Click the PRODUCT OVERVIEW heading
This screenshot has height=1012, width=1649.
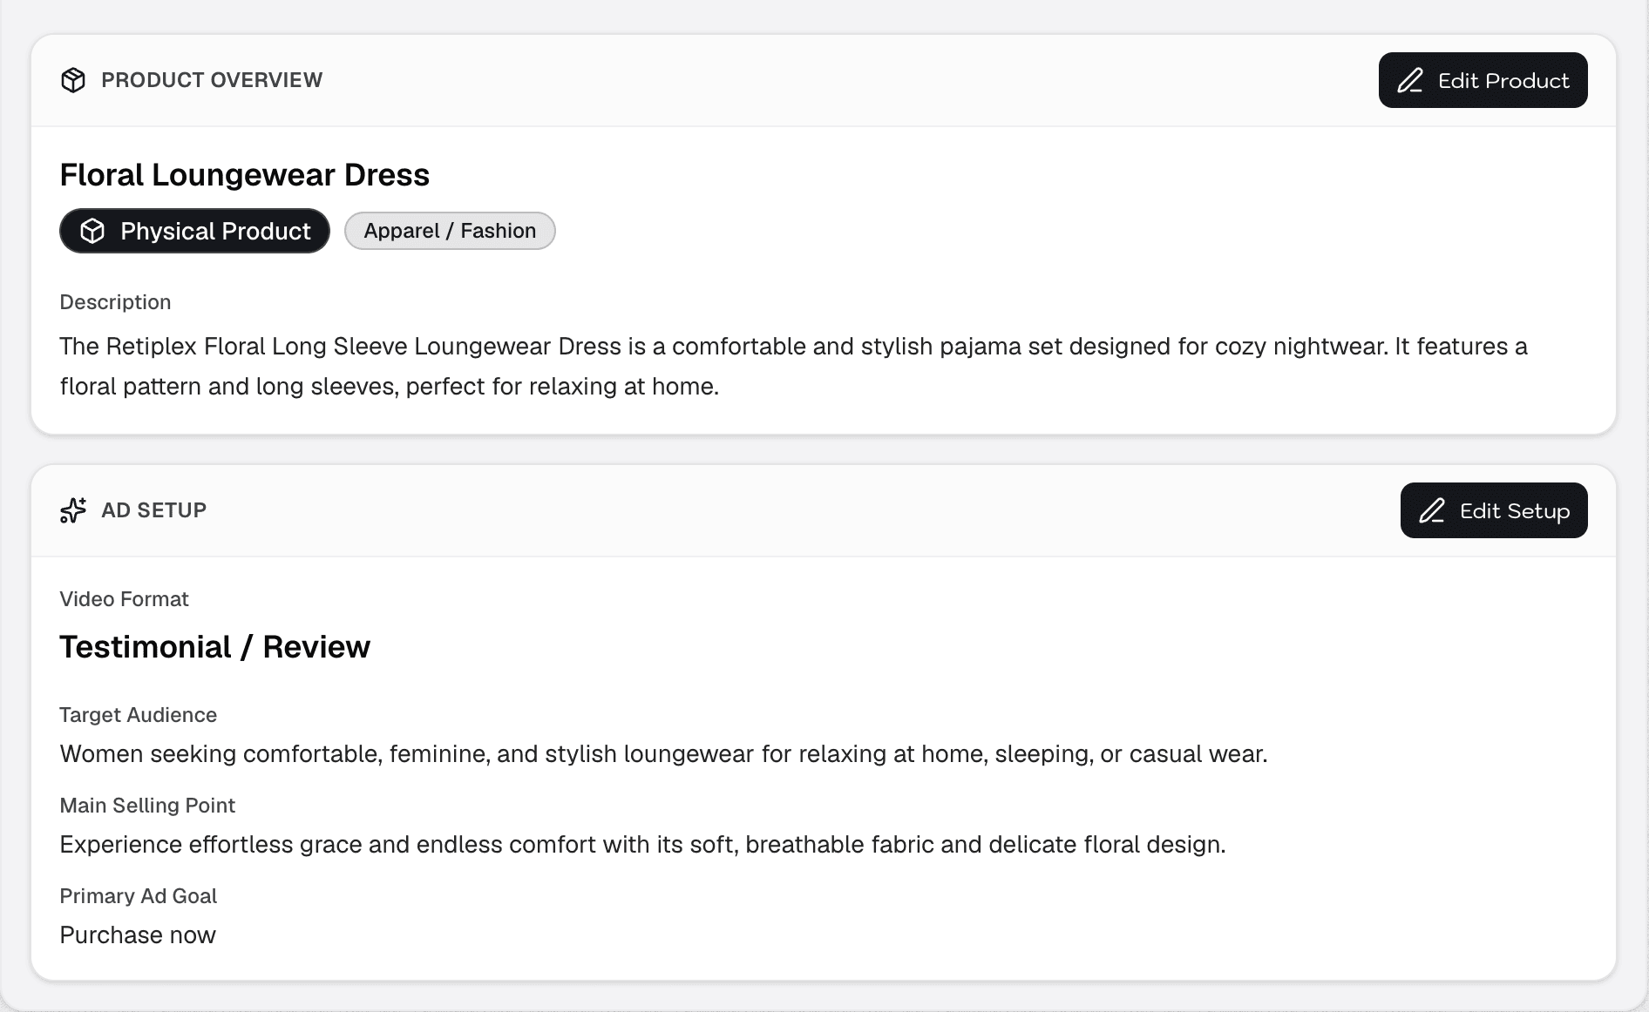click(x=212, y=80)
